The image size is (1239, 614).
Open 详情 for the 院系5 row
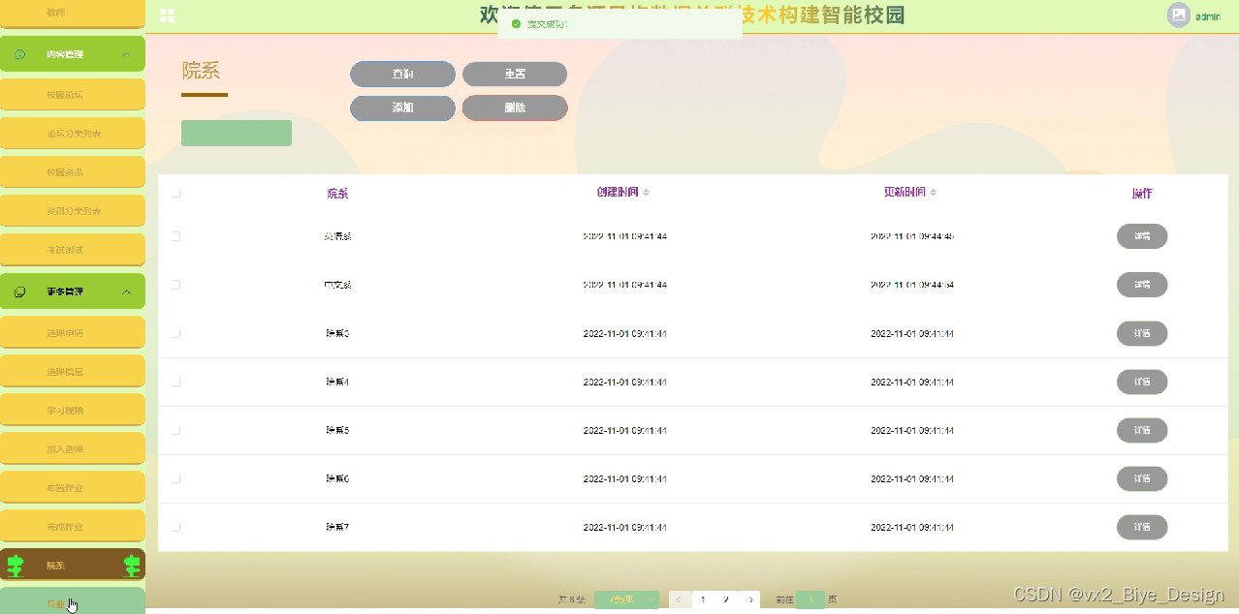coord(1142,430)
